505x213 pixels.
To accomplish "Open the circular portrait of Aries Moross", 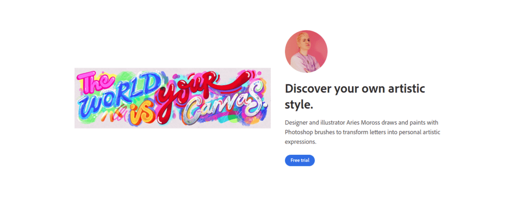I will tap(306, 51).
